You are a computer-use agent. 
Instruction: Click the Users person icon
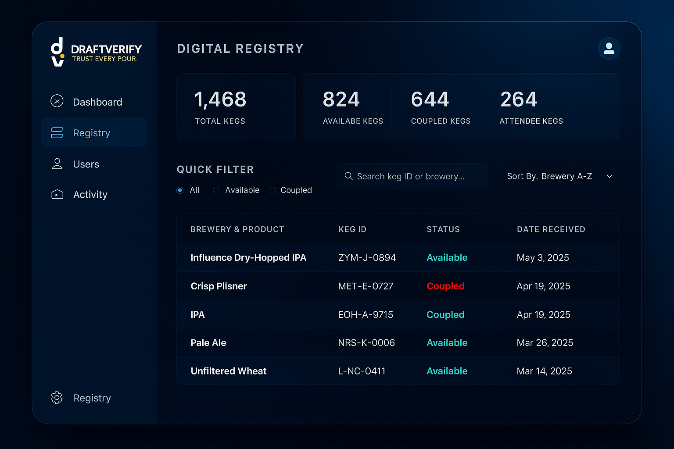pyautogui.click(x=57, y=164)
